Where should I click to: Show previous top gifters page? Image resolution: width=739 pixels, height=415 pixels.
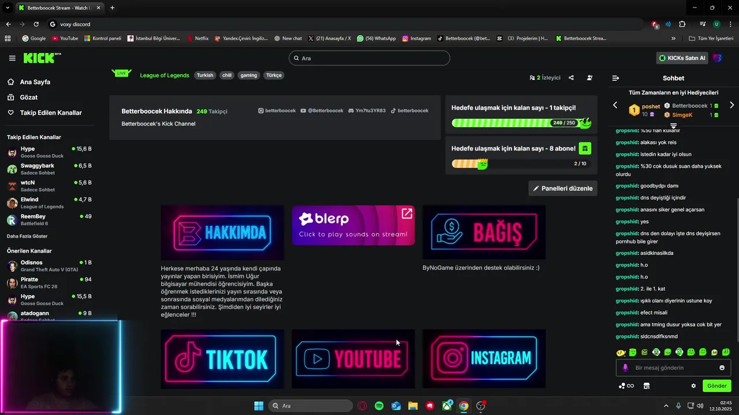pyautogui.click(x=615, y=105)
